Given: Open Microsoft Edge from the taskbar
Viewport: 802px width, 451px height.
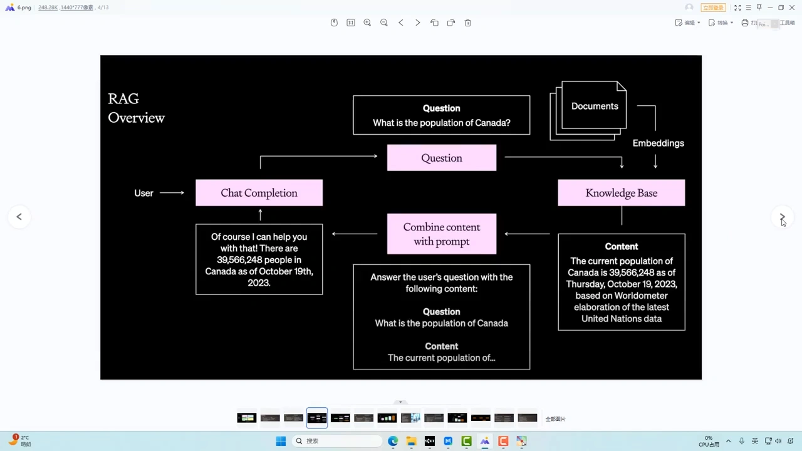Looking at the screenshot, I should click(x=393, y=441).
